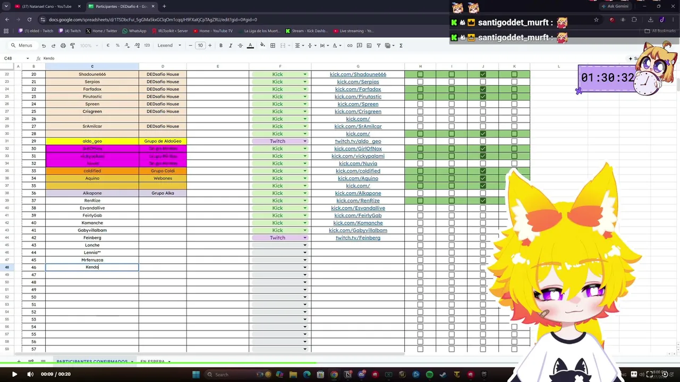Print the spreadsheet with the printer icon

click(63, 46)
